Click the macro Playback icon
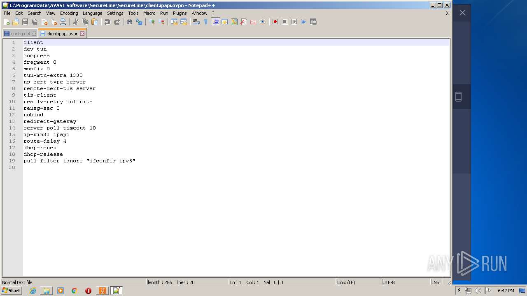This screenshot has width=527, height=296. pyautogui.click(x=294, y=22)
